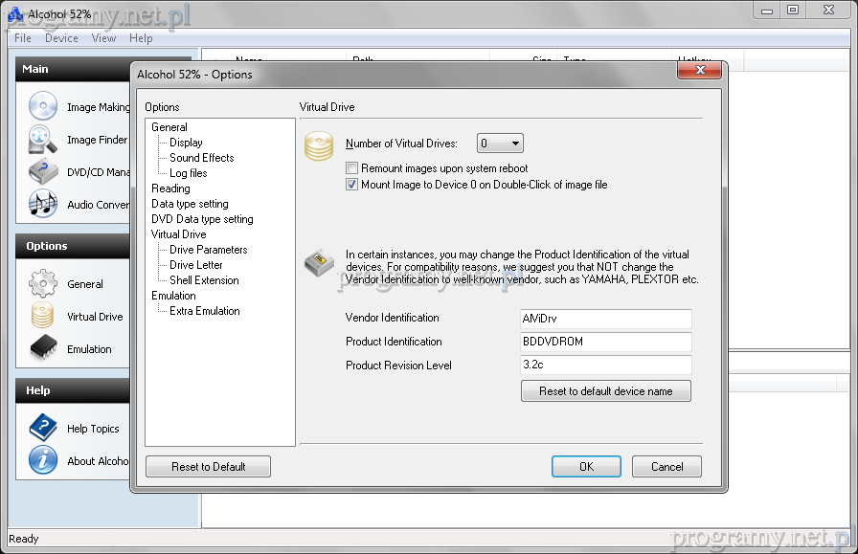This screenshot has width=858, height=554.
Task: Open the Image Finder icon
Action: pos(43,140)
